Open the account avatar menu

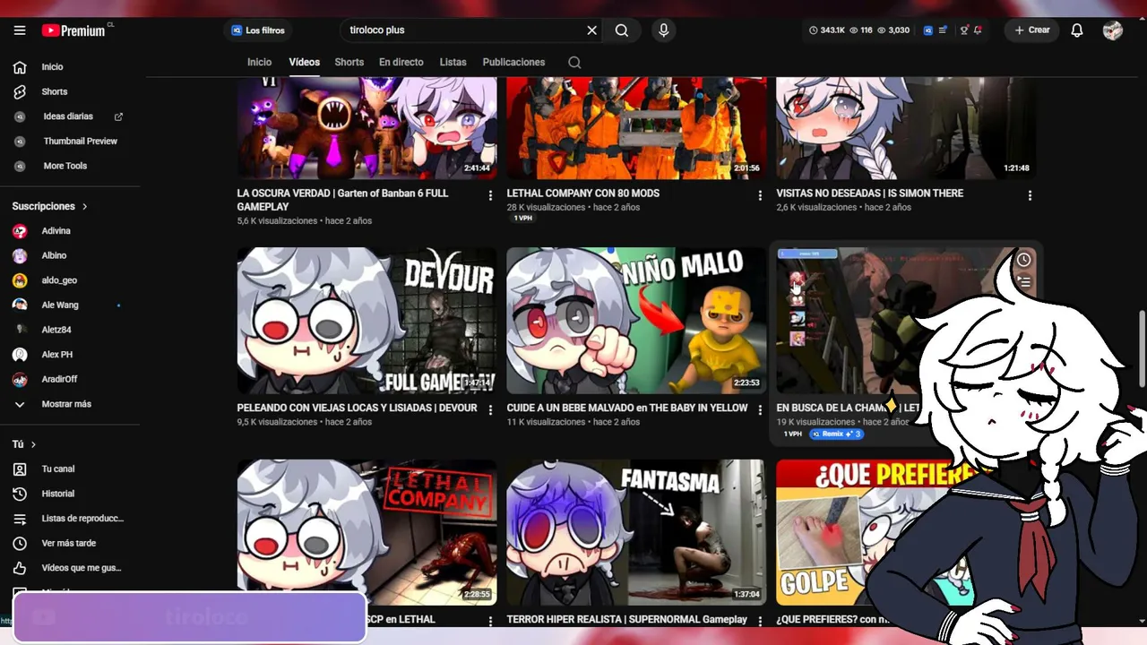click(x=1113, y=30)
